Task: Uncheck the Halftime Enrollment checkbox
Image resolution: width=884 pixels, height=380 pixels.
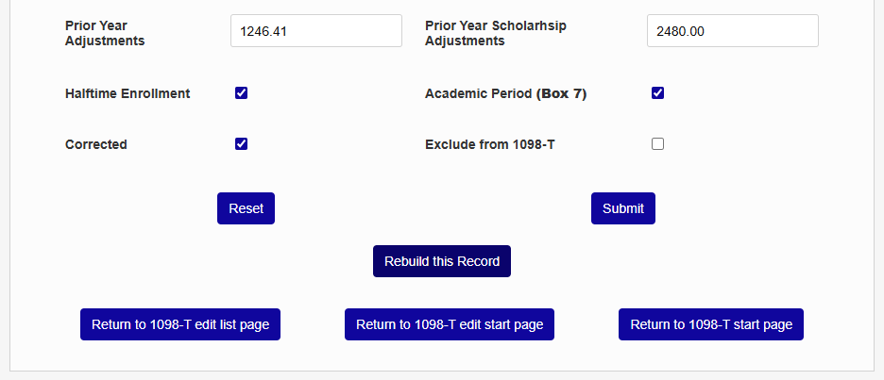Action: point(242,93)
